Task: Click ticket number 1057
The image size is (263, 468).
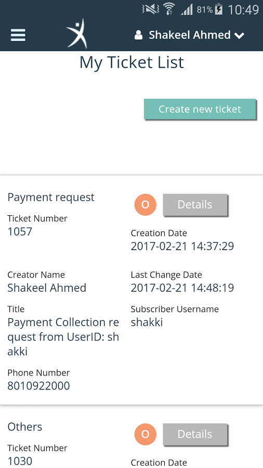Action: pyautogui.click(x=20, y=231)
